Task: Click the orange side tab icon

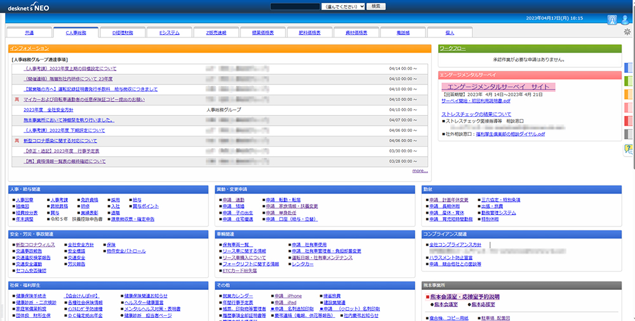Action: click(x=629, y=94)
